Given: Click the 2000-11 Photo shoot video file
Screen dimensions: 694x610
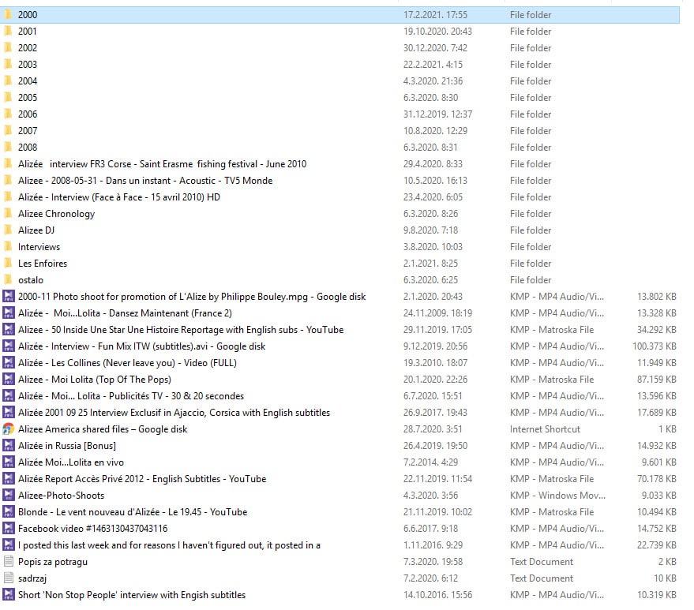Looking at the screenshot, I should coord(191,297).
